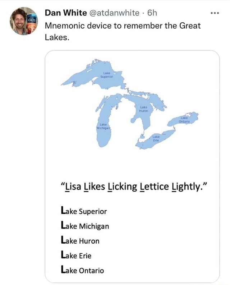Click the Dan White display name

(66, 13)
